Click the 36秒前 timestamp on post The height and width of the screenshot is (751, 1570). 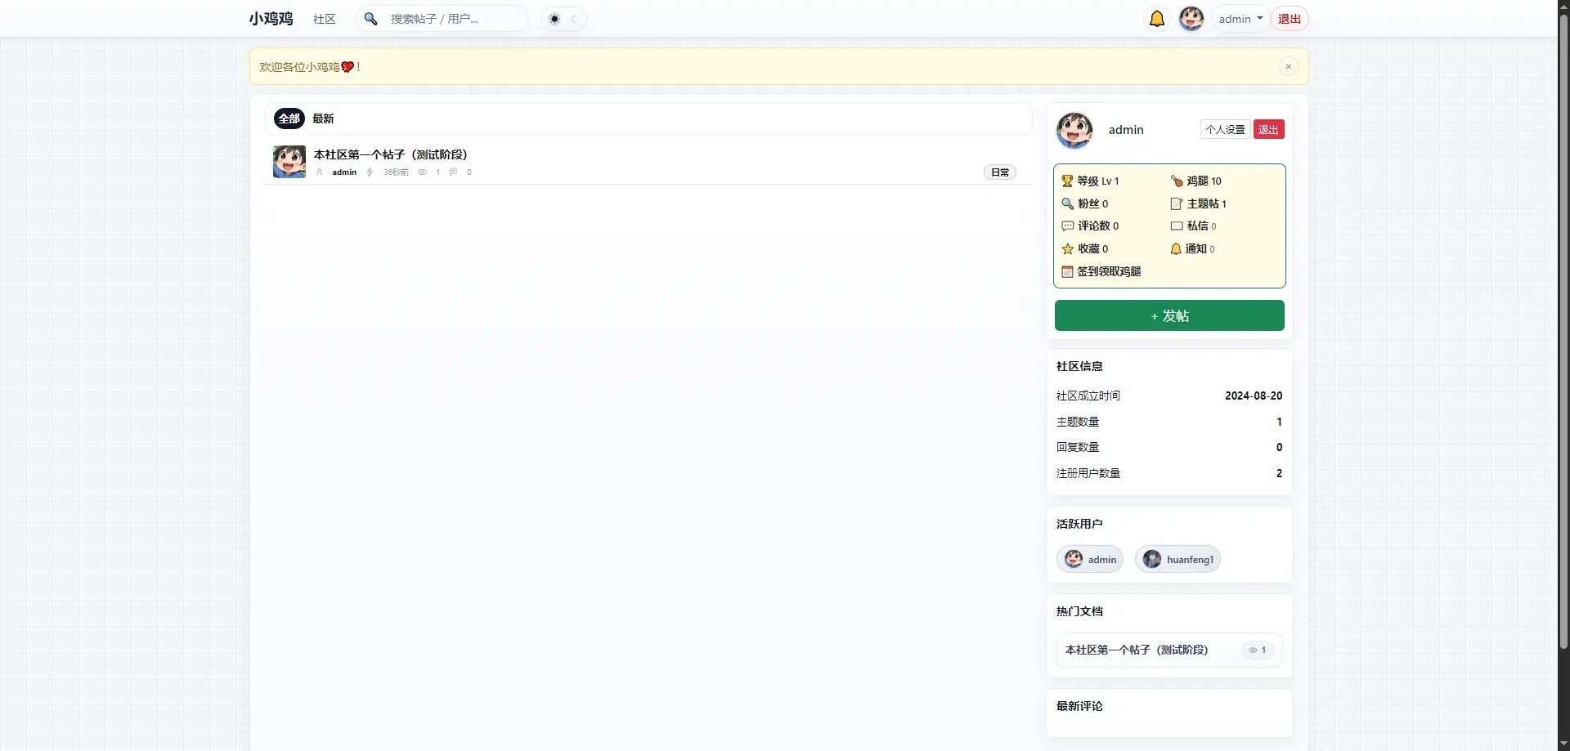(396, 172)
